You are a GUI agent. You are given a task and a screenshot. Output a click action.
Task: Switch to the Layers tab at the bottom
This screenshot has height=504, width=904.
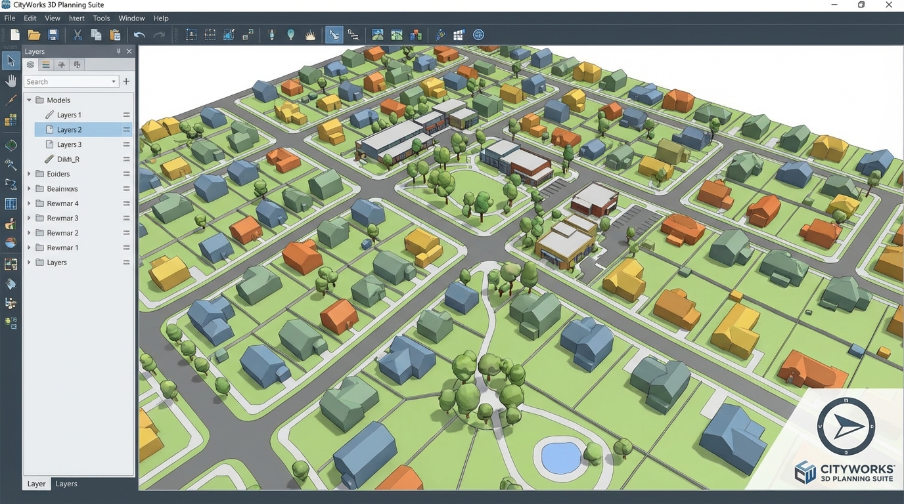coord(66,484)
